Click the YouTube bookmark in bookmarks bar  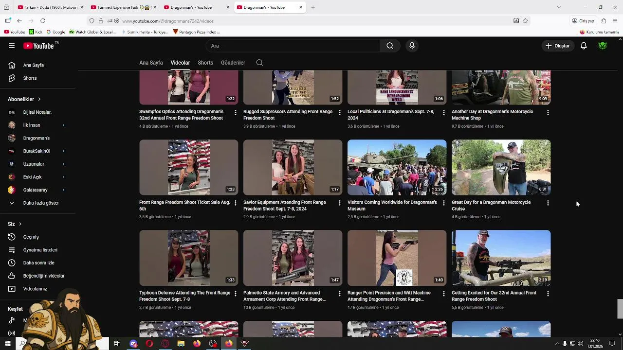click(14, 32)
